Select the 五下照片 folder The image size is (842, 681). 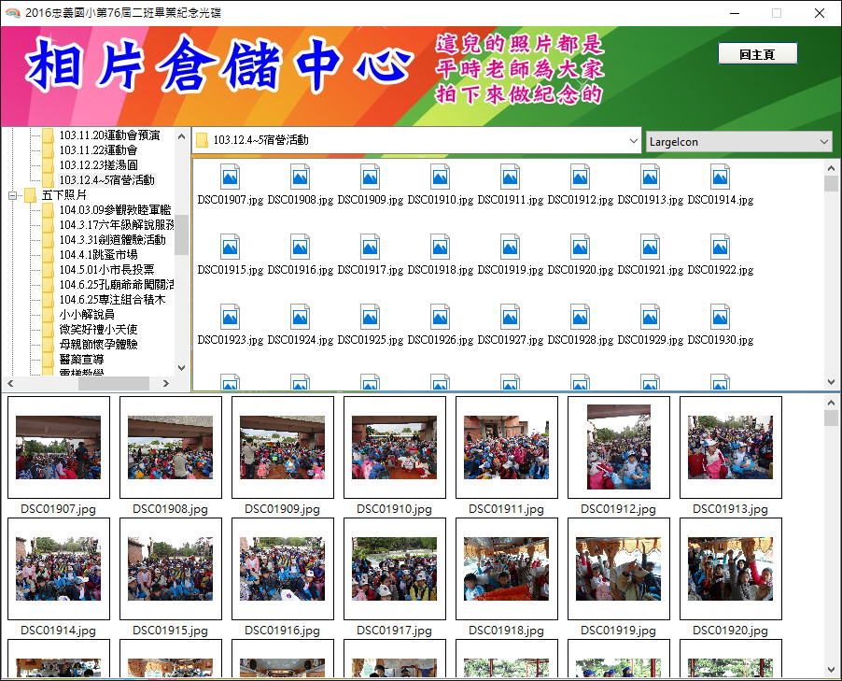64,195
